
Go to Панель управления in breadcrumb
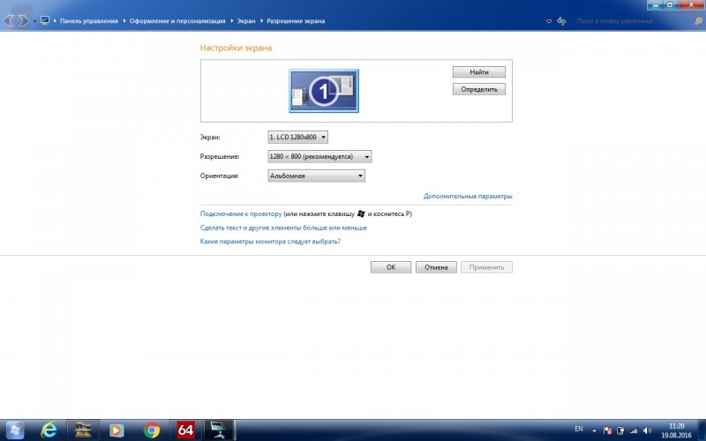tap(88, 19)
